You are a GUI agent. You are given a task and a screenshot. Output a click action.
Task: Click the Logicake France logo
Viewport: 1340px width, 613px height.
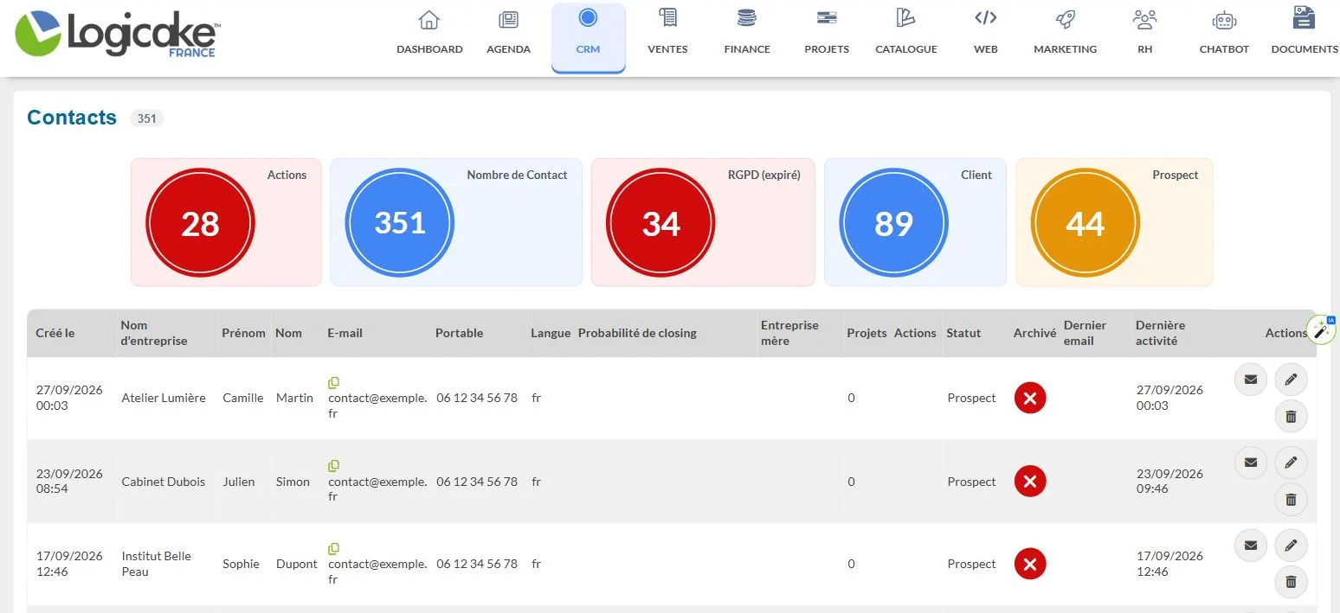(x=118, y=35)
